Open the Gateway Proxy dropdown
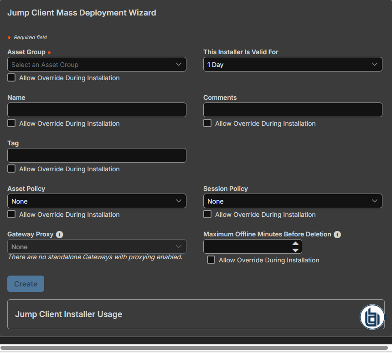Image resolution: width=392 pixels, height=353 pixels. coord(97,246)
